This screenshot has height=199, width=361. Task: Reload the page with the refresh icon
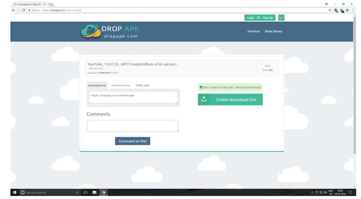[x=24, y=10]
